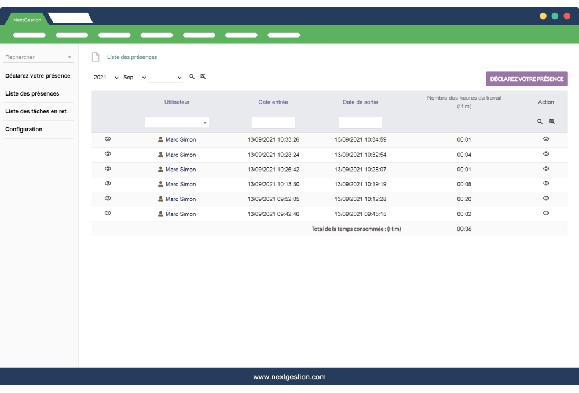View details via left eye of 10:13:30 row
Image resolution: width=579 pixels, height=393 pixels.
(108, 184)
